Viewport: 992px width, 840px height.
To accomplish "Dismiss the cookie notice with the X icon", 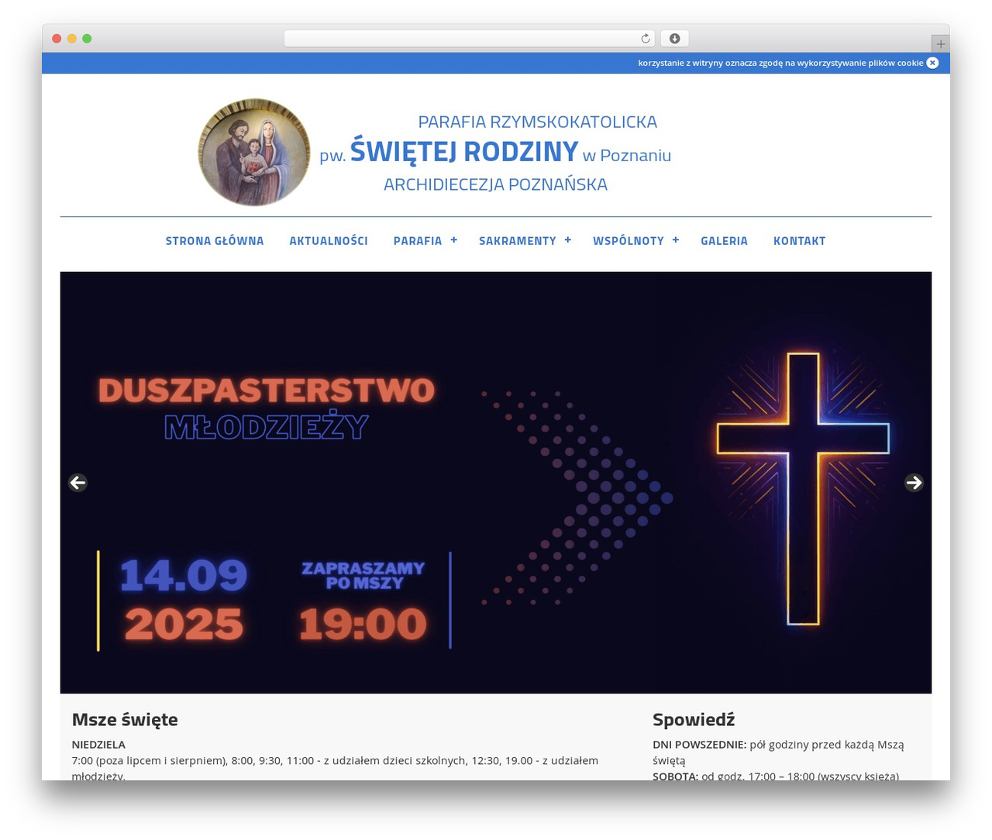I will 932,63.
